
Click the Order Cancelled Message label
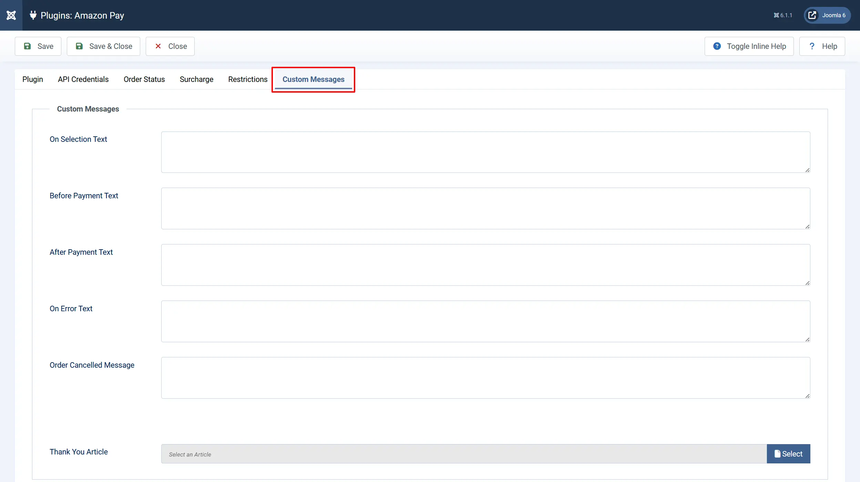(92, 365)
